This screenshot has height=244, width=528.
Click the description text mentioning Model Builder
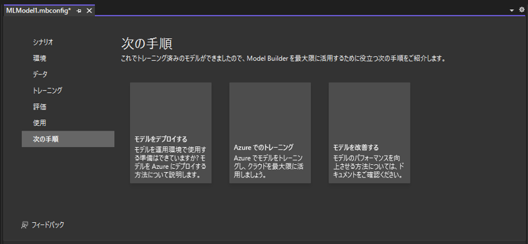point(283,59)
